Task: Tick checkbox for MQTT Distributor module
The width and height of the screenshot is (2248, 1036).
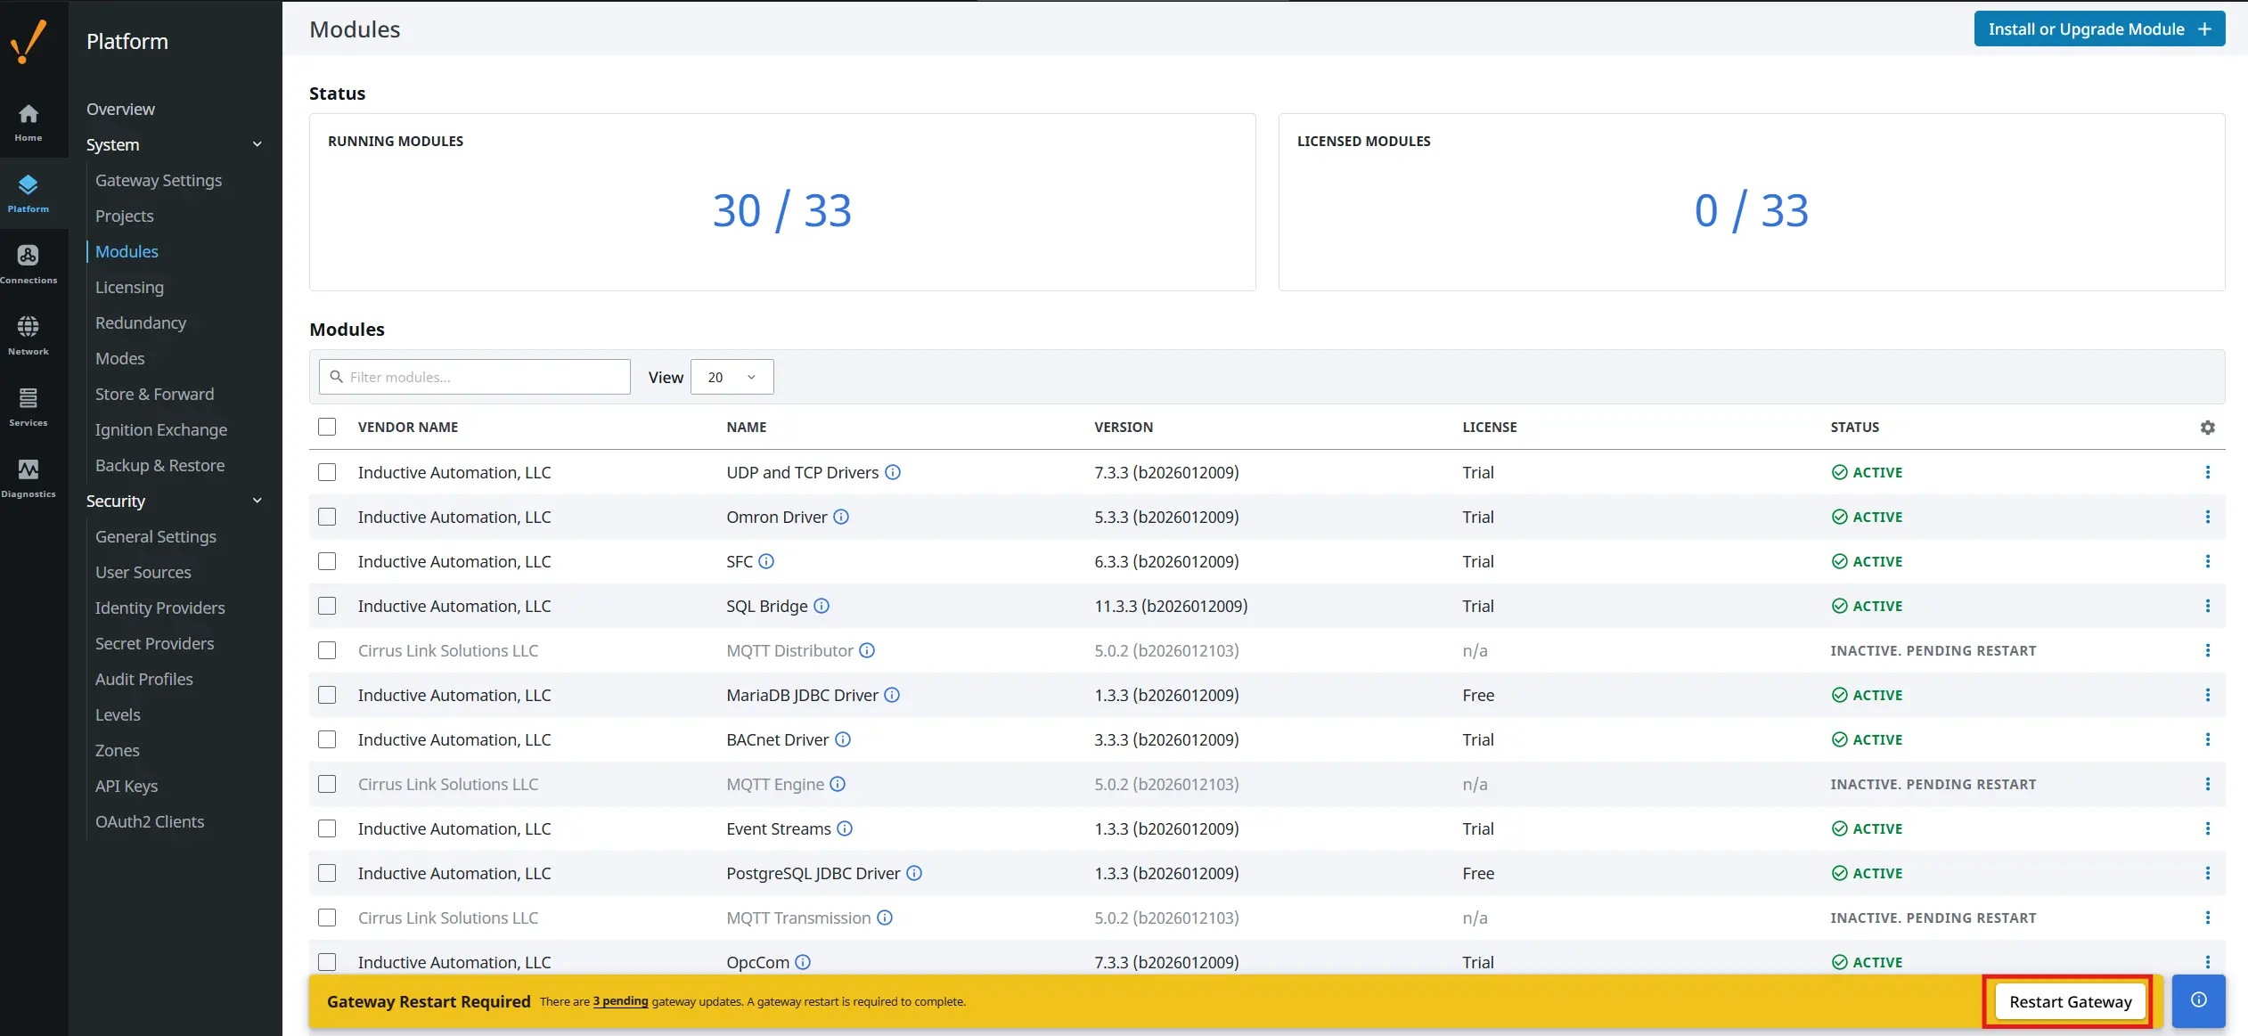Action: (x=327, y=650)
